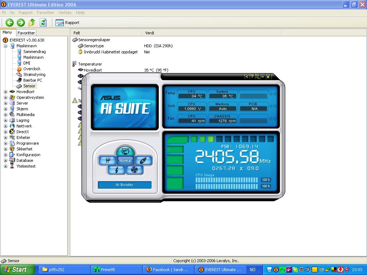Select Konfigurasjon in the tree
The width and height of the screenshot is (367, 275).
(x=28, y=155)
